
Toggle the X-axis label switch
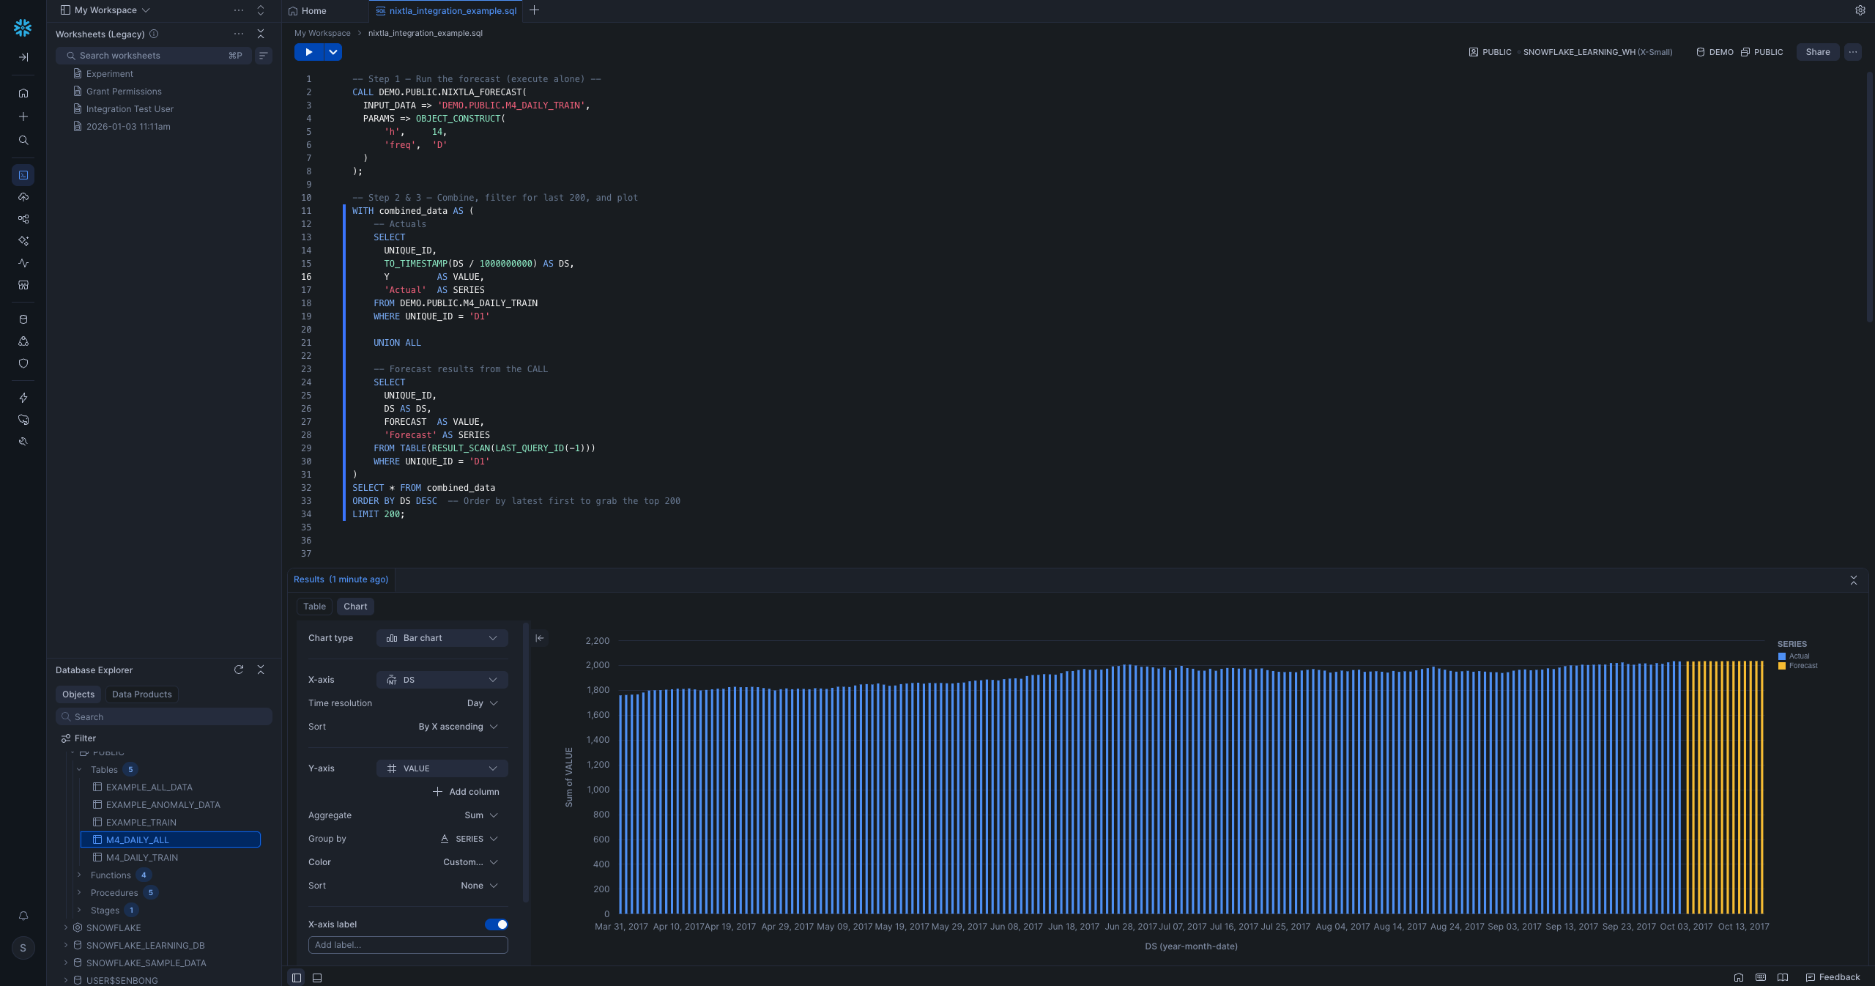(496, 924)
